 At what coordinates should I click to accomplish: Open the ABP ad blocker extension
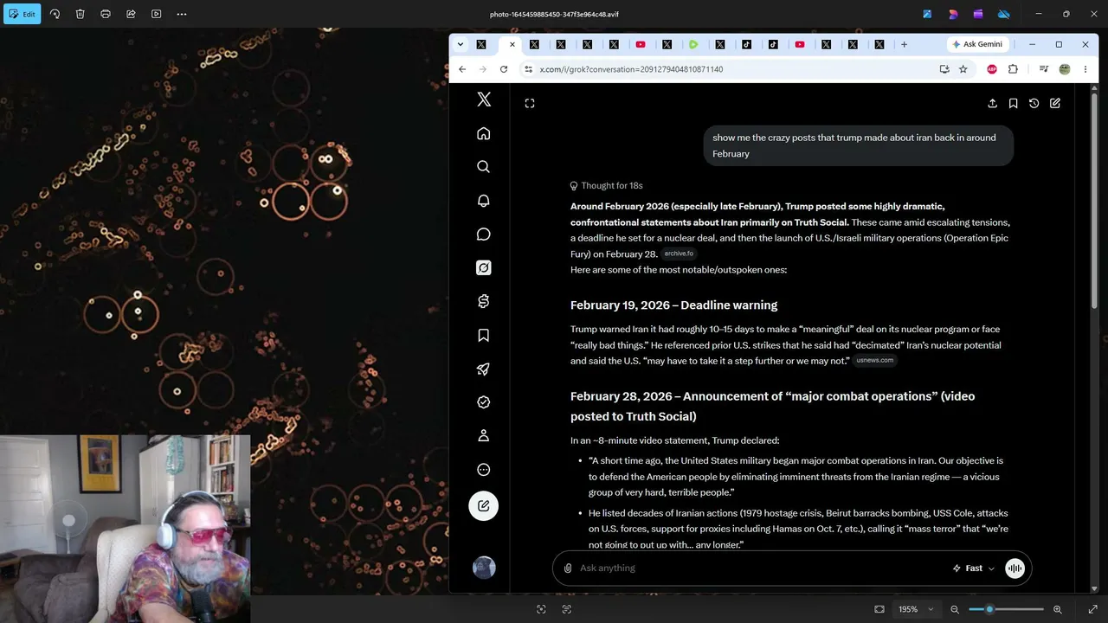tap(992, 69)
